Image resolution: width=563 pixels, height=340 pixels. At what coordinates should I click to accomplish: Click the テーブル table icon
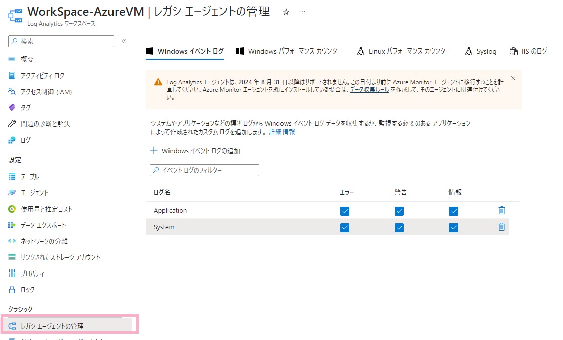click(12, 177)
